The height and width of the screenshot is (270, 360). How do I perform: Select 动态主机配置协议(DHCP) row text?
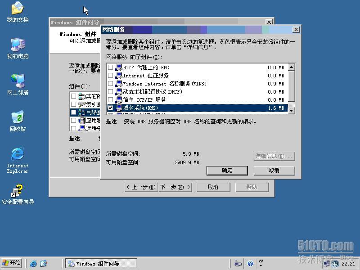tap(153, 92)
